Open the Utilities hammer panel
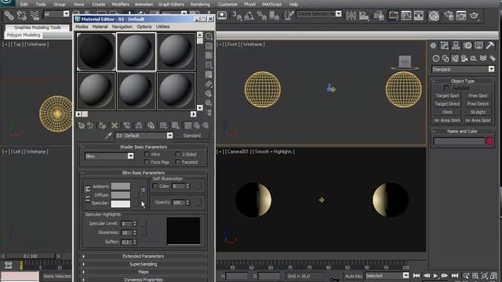 pos(490,45)
